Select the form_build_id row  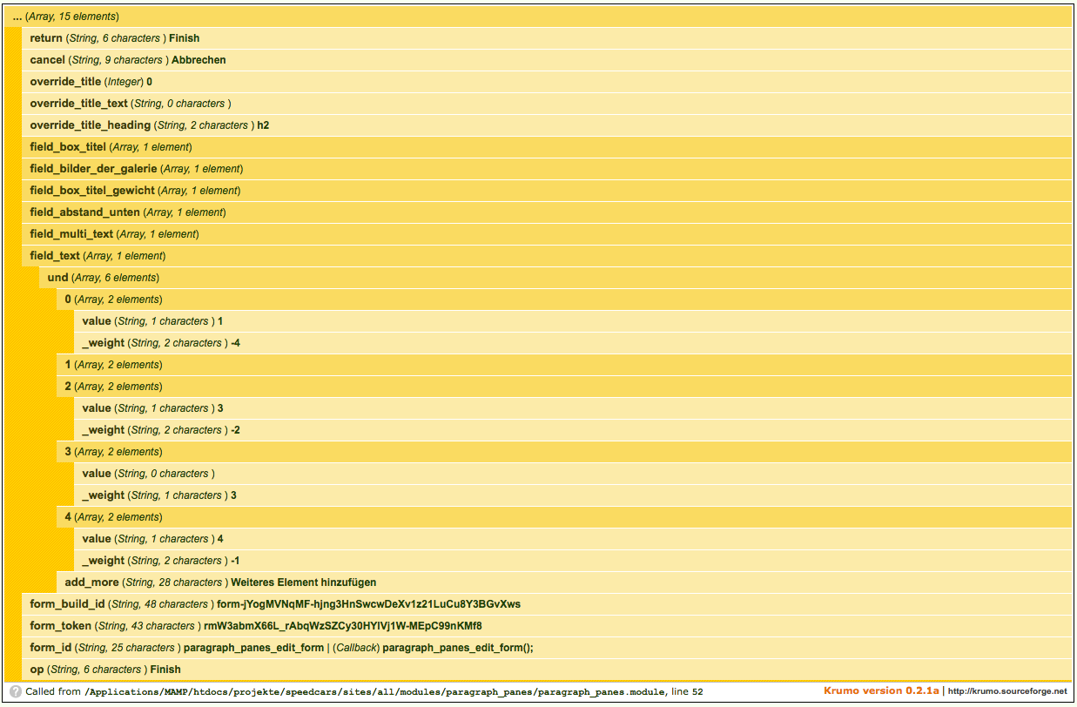coord(547,604)
